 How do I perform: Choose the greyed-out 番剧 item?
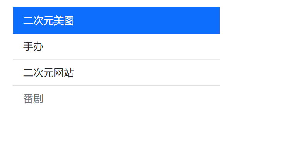pyautogui.click(x=116, y=99)
